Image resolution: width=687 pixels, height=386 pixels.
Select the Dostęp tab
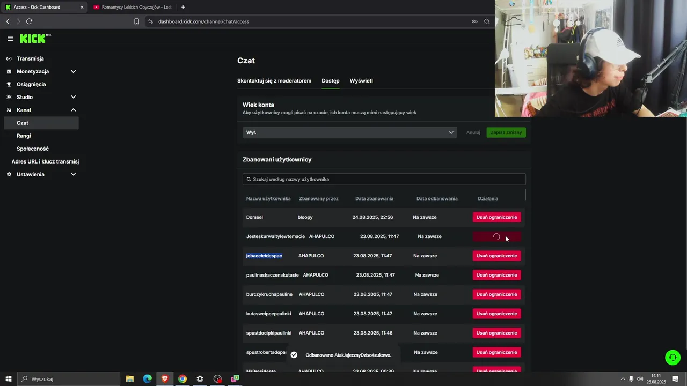click(331, 81)
